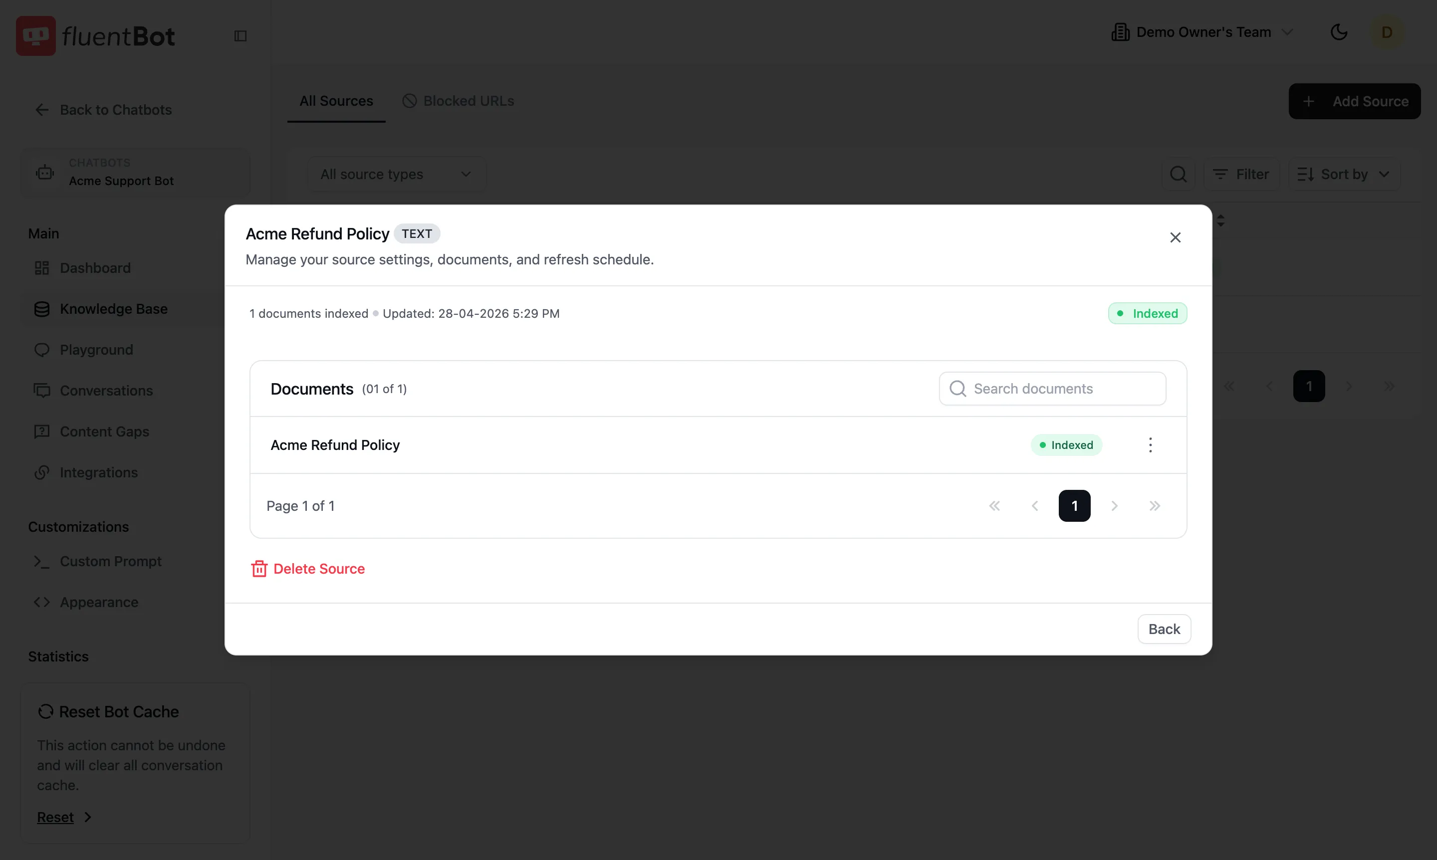
Task: Go to first page of documents
Action: click(x=995, y=506)
